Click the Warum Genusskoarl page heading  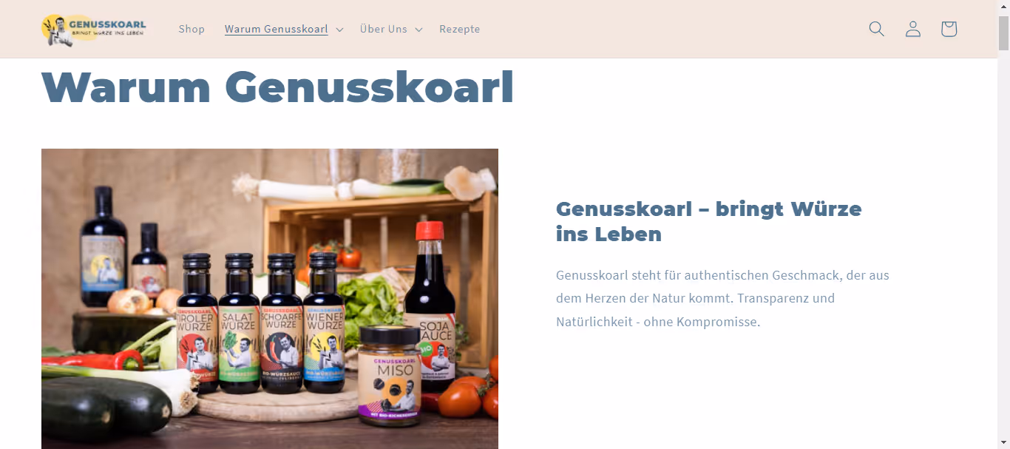point(277,87)
